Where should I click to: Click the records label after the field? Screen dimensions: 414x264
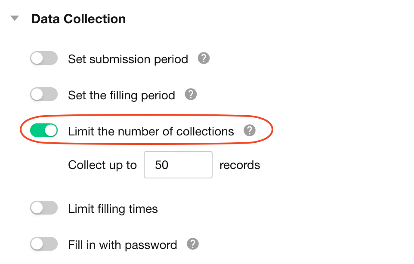click(240, 165)
